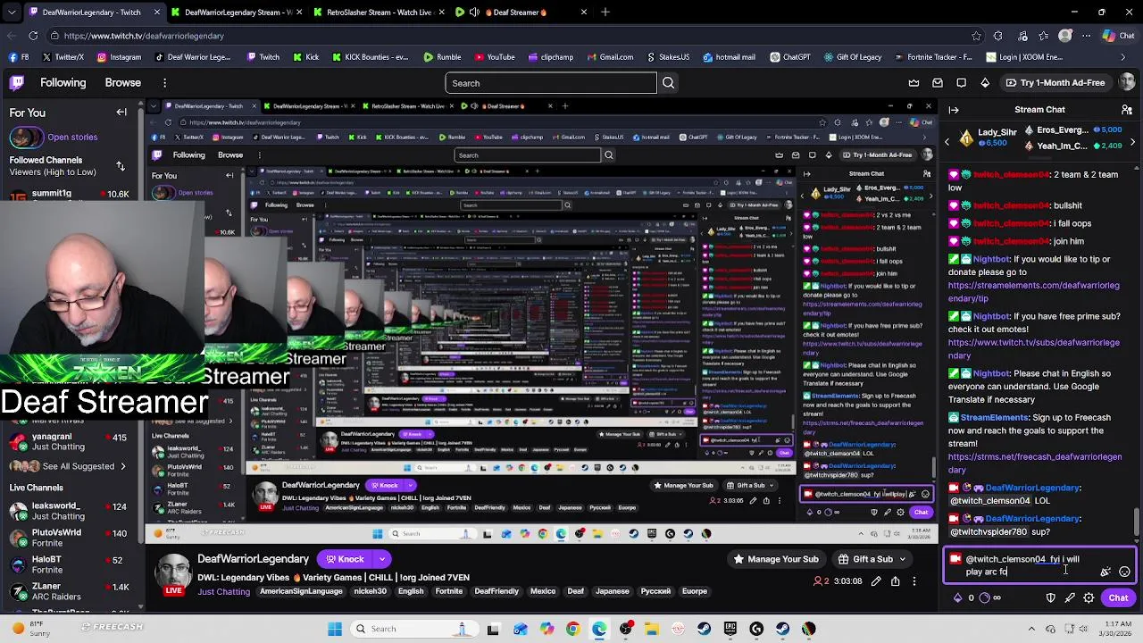Open chat settings gear icon
The width and height of the screenshot is (1143, 643).
point(1089,597)
